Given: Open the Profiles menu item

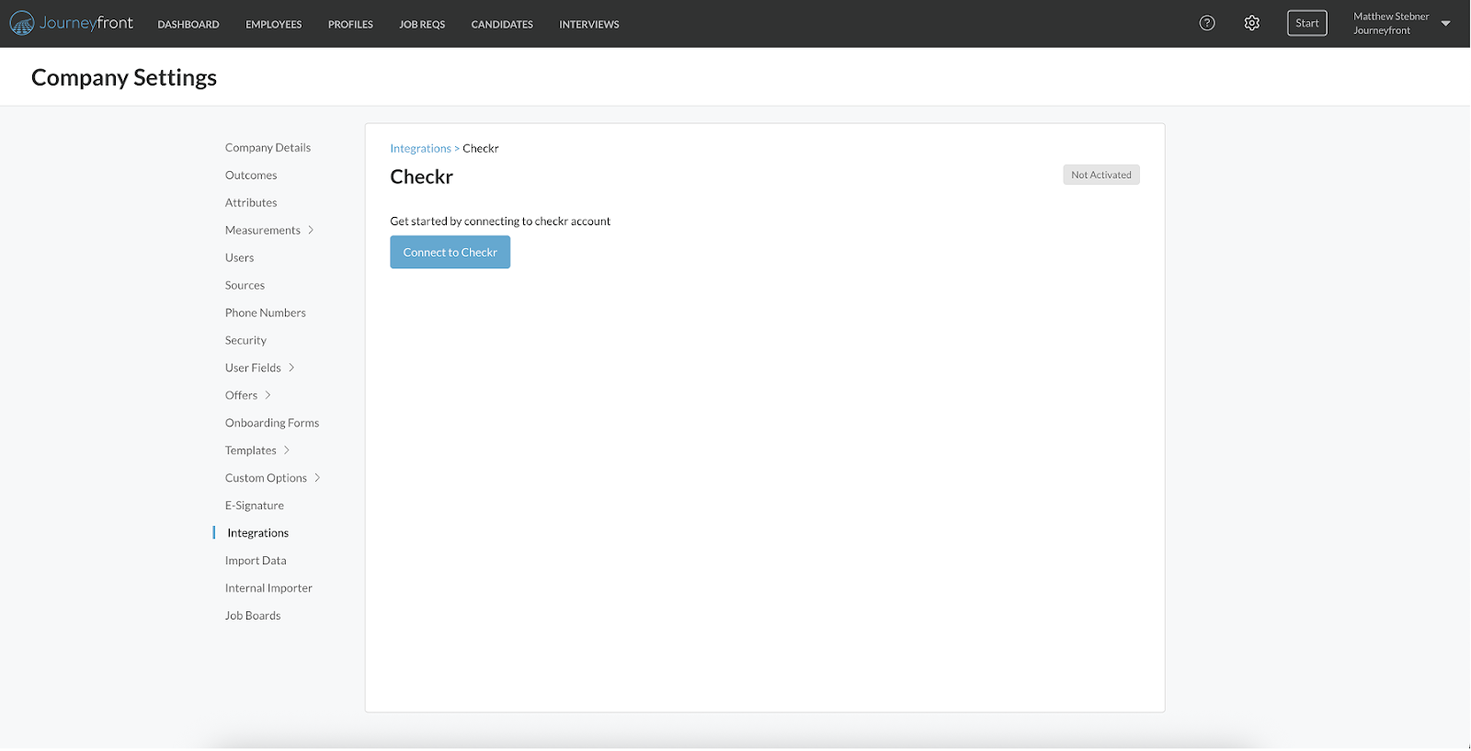Looking at the screenshot, I should (350, 25).
